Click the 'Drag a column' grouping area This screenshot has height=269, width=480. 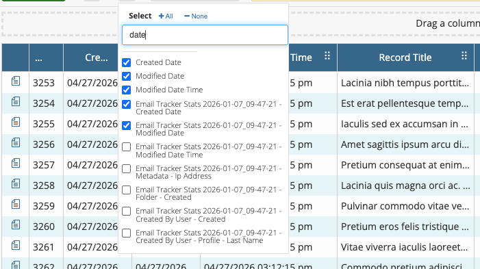[447, 23]
